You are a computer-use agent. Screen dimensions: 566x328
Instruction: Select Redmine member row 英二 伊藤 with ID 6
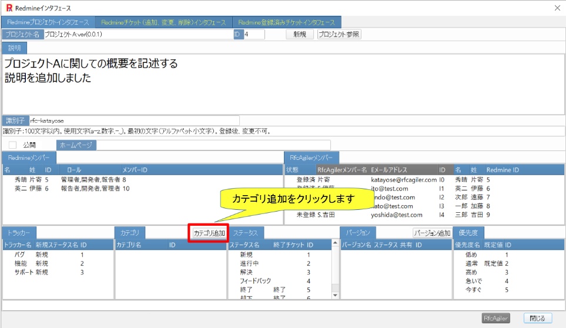point(143,188)
